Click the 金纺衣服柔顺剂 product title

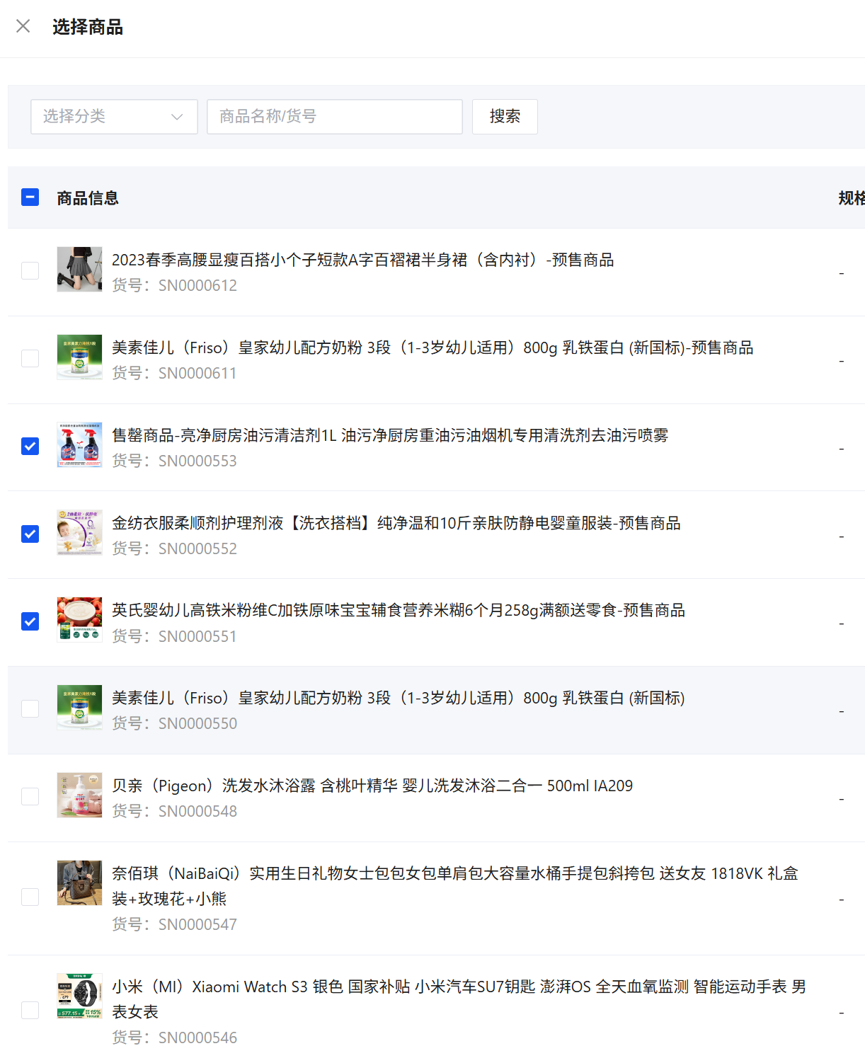click(x=396, y=523)
